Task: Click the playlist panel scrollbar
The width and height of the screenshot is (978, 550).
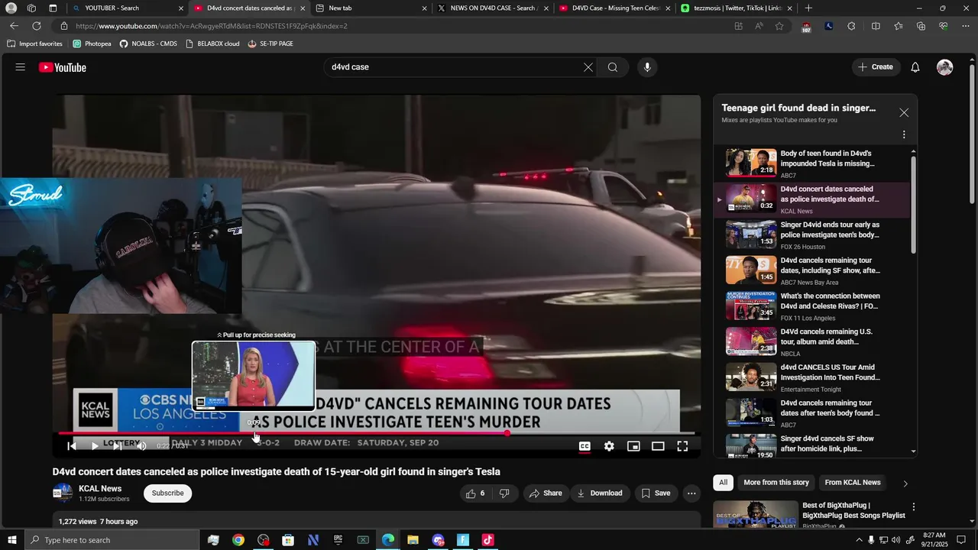Action: [x=913, y=203]
